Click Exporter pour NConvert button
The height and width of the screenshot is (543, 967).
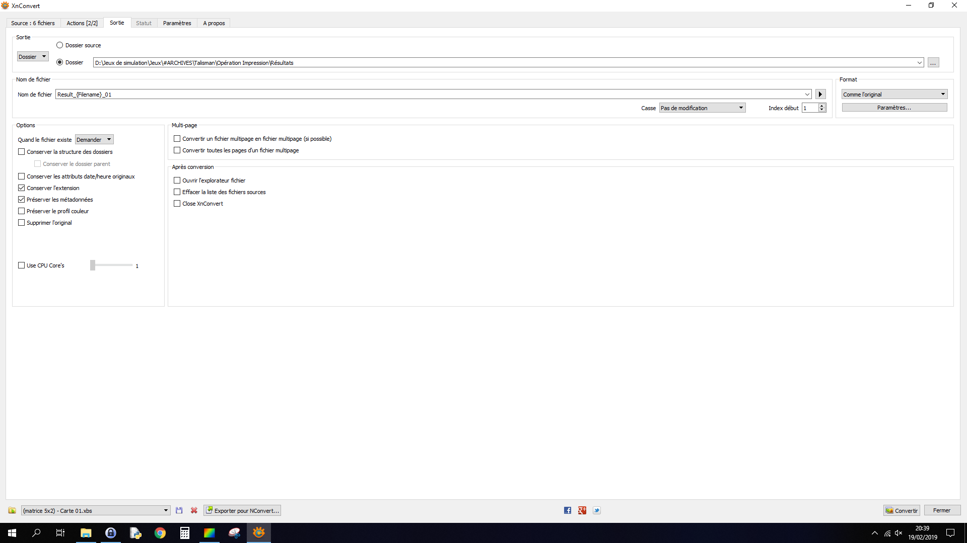coord(242,510)
